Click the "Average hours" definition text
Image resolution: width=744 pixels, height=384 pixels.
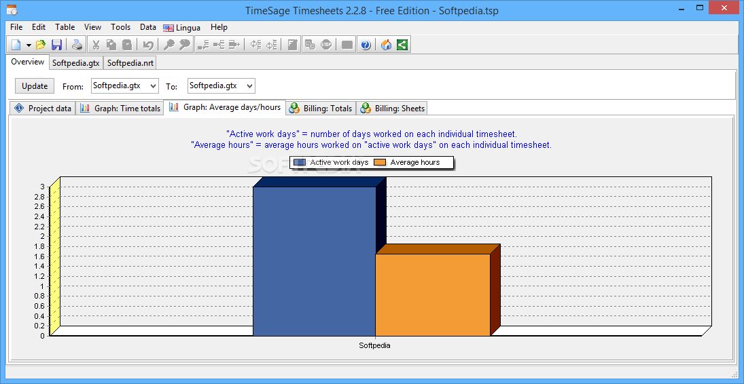pyautogui.click(x=372, y=145)
